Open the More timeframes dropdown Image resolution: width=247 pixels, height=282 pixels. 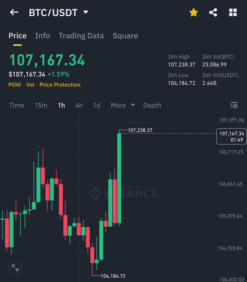tap(123, 105)
